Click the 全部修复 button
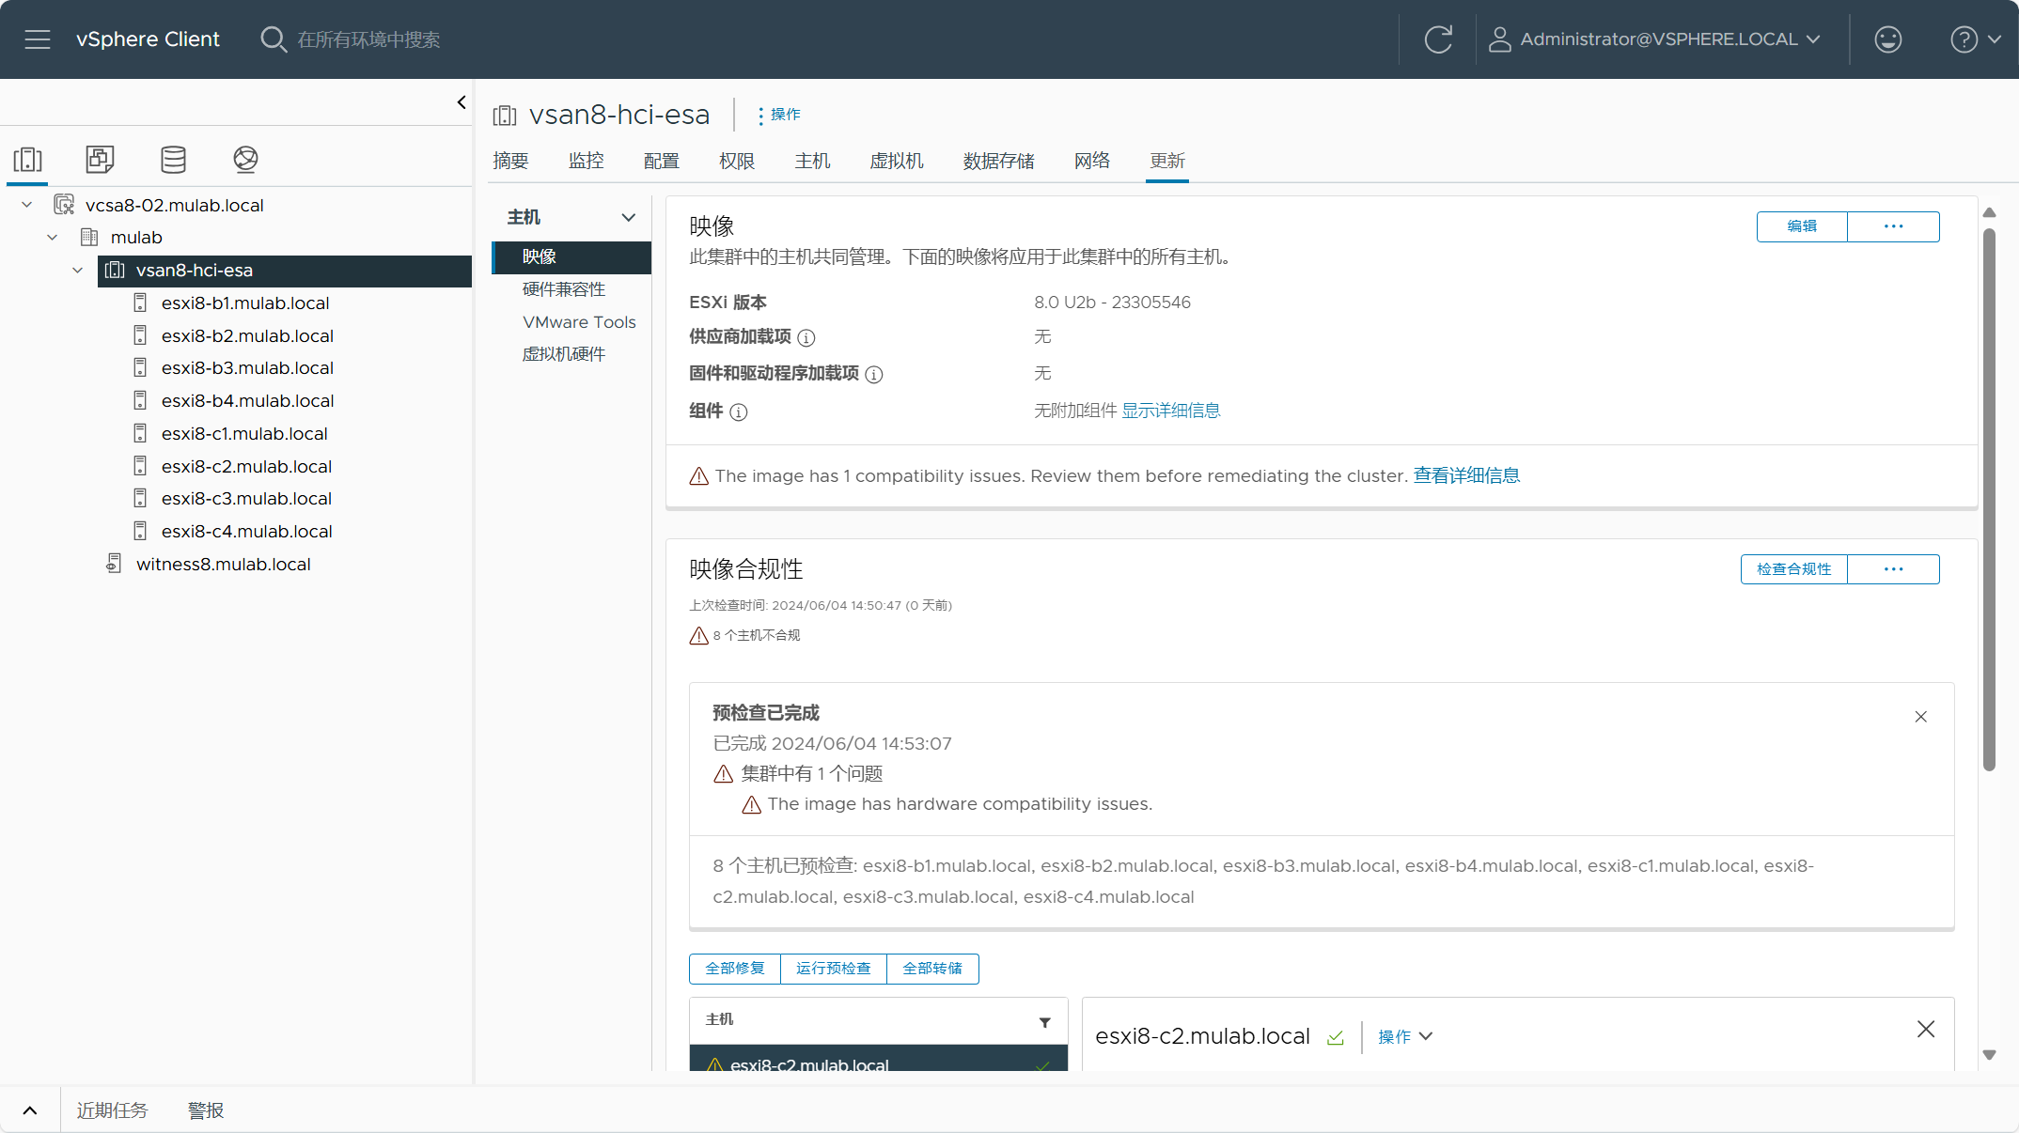The image size is (2019, 1133). tap(735, 969)
